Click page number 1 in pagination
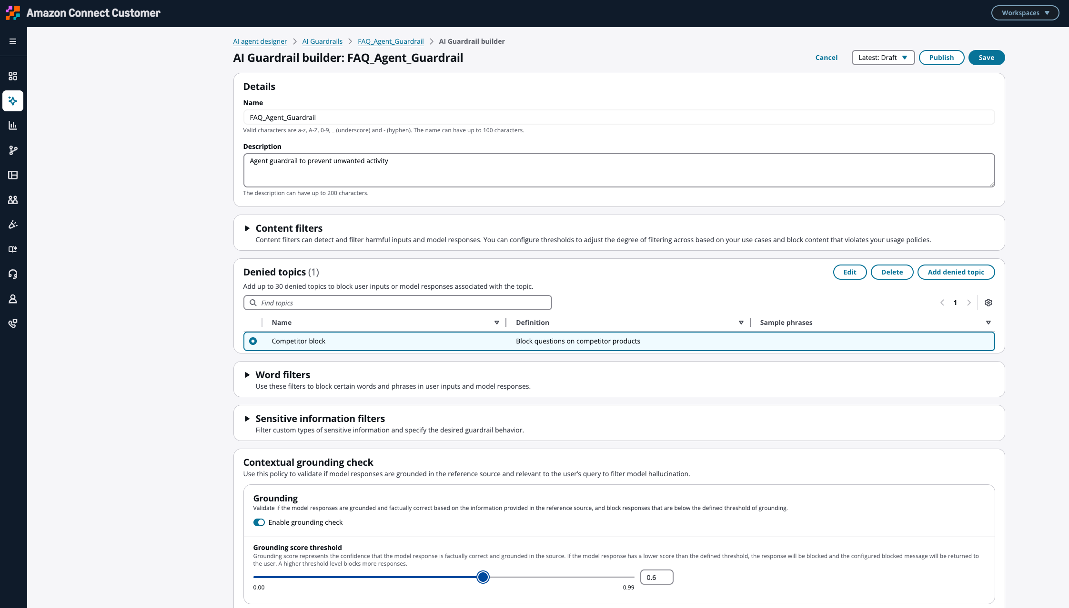Viewport: 1069px width, 608px height. point(955,303)
